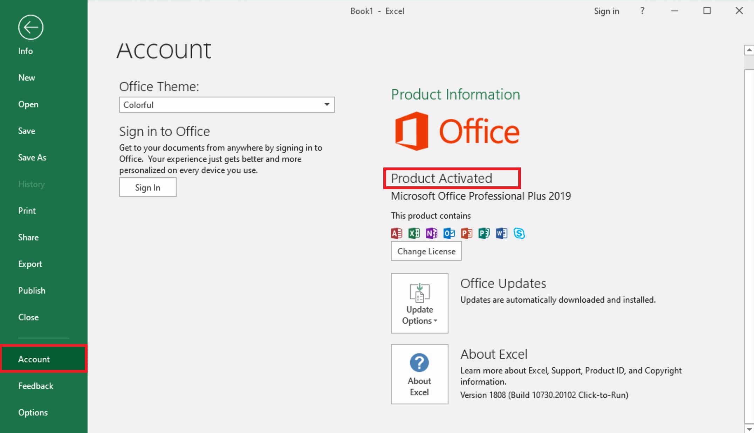Click the Excel app icon under product contains
The width and height of the screenshot is (754, 433).
point(414,233)
